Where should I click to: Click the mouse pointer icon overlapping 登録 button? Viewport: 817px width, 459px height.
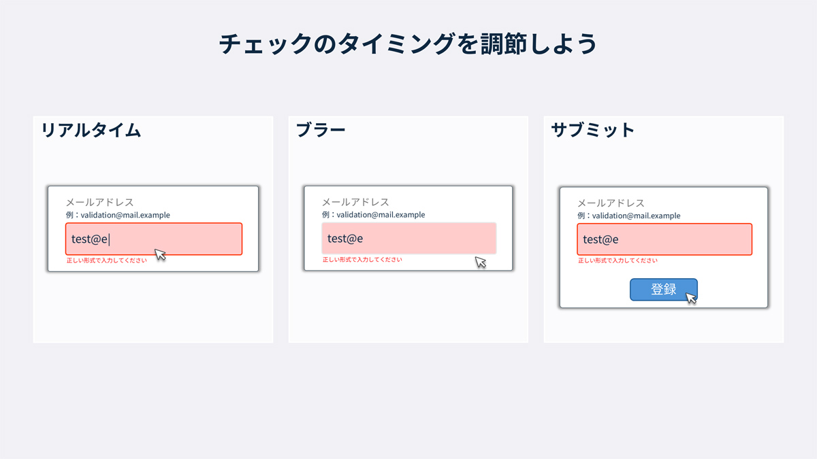point(691,298)
